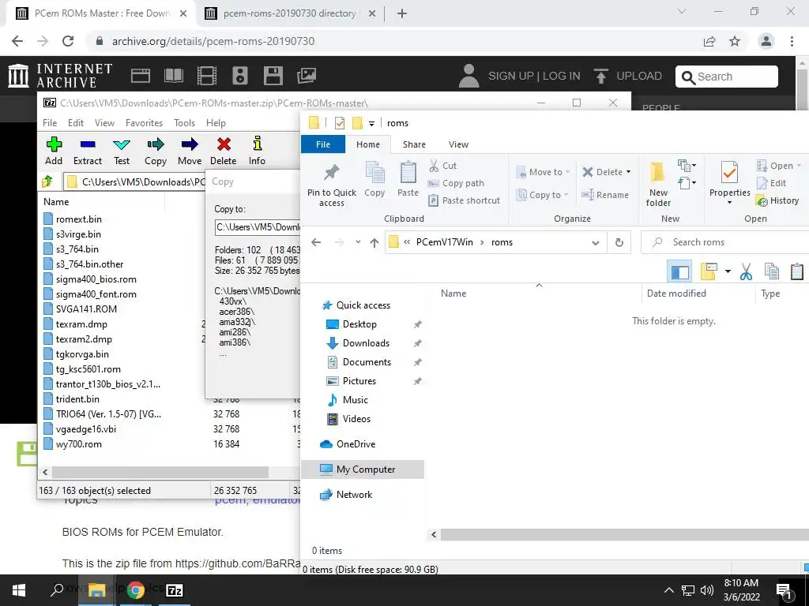Click Edit in Explorer Open group
This screenshot has width=809, height=606.
pyautogui.click(x=771, y=183)
